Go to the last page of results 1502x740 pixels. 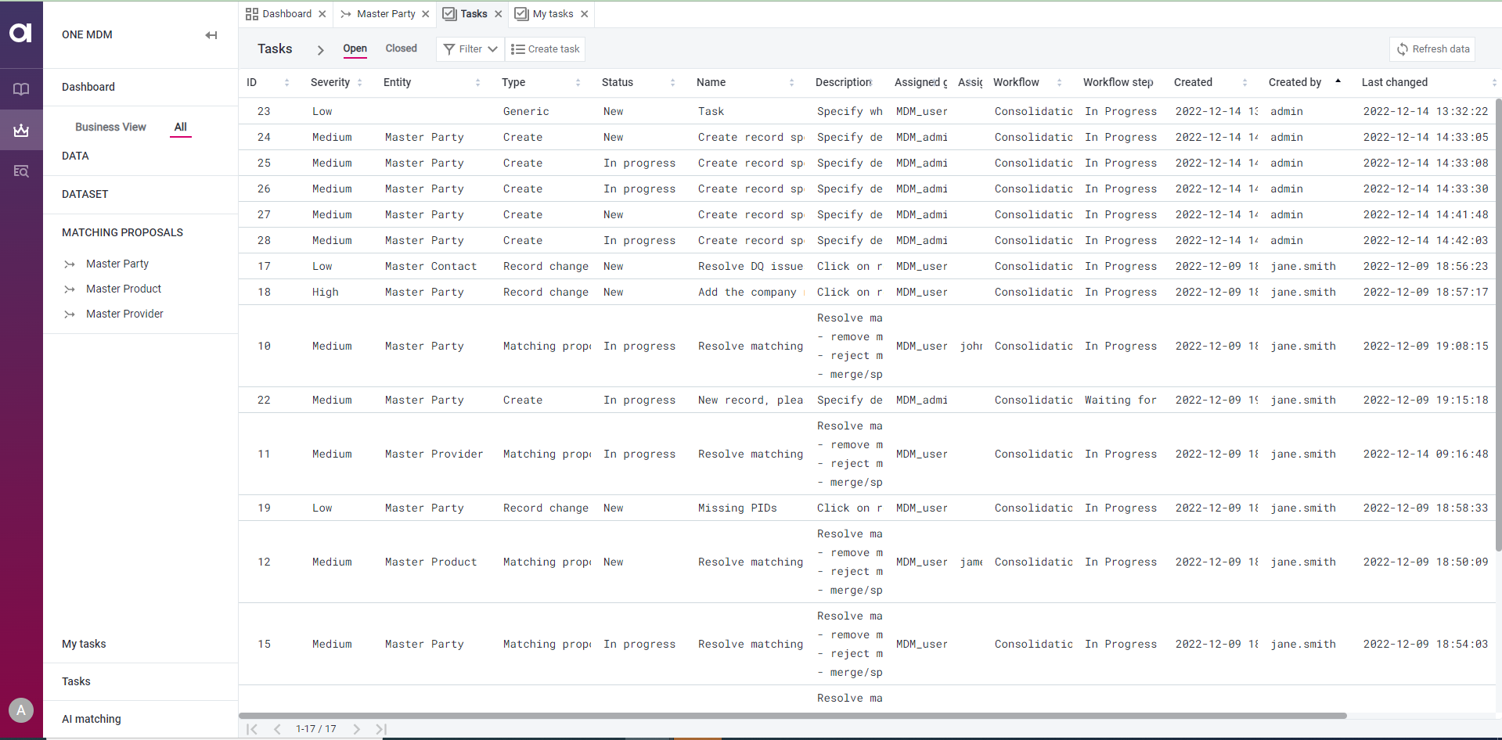[x=381, y=729]
